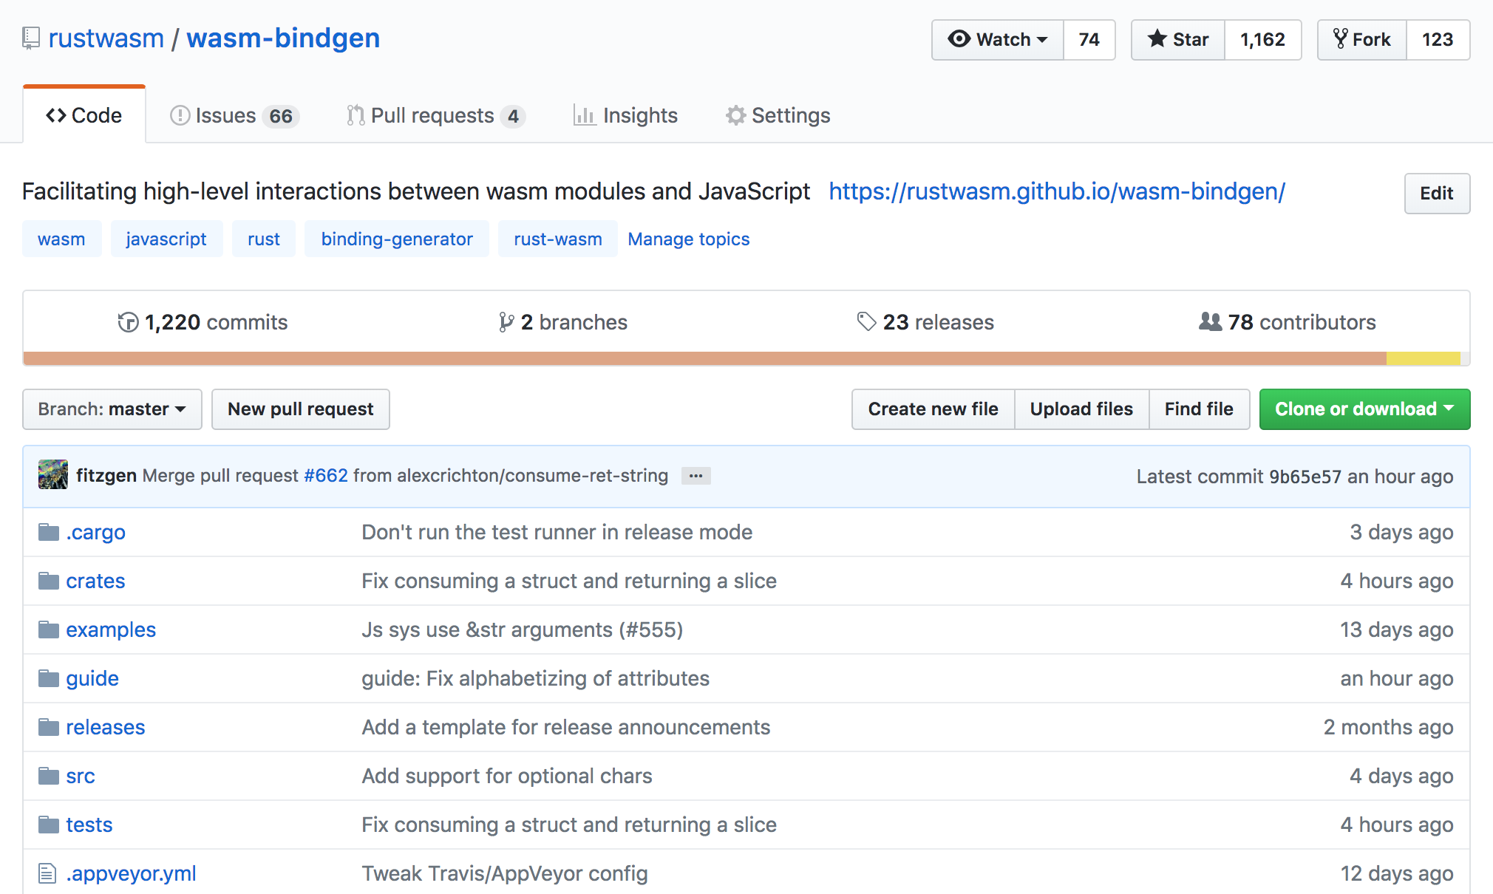Select the Code tab
Image resolution: width=1493 pixels, height=894 pixels.
84,115
